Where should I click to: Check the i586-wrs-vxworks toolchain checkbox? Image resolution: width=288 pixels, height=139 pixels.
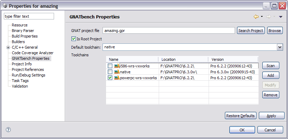[110, 66]
